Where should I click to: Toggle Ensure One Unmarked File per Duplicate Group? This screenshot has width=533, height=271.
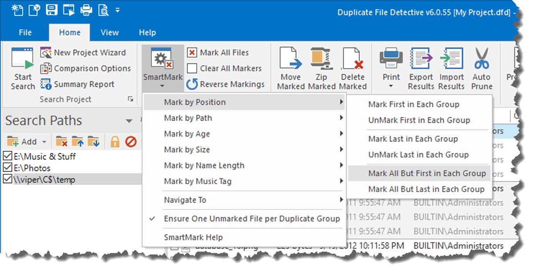[x=245, y=219]
